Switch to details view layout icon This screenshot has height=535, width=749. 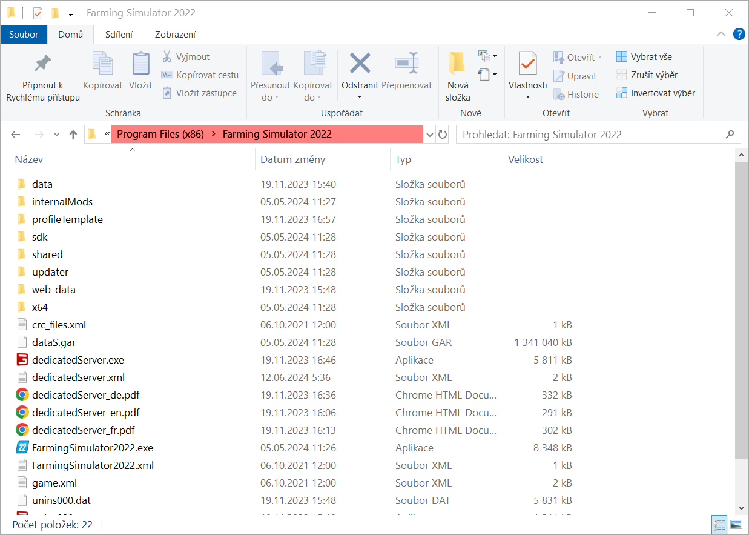point(719,525)
